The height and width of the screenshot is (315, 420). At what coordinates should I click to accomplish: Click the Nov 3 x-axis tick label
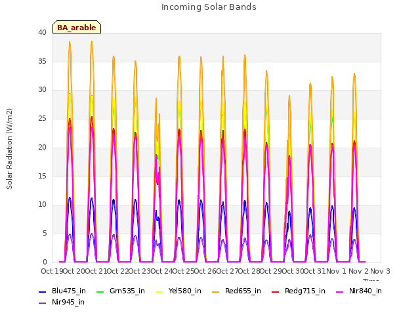[x=380, y=271]
